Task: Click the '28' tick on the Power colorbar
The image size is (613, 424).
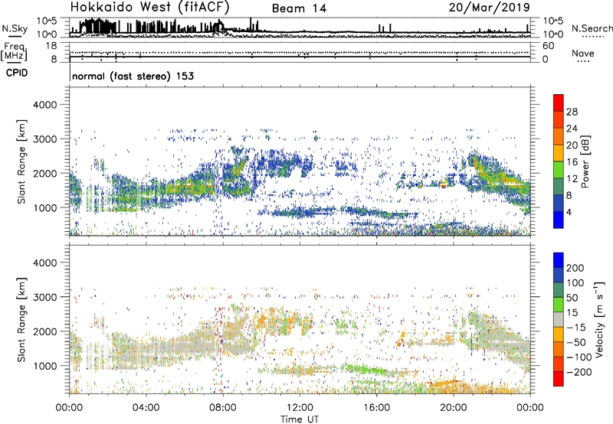Action: click(x=572, y=112)
